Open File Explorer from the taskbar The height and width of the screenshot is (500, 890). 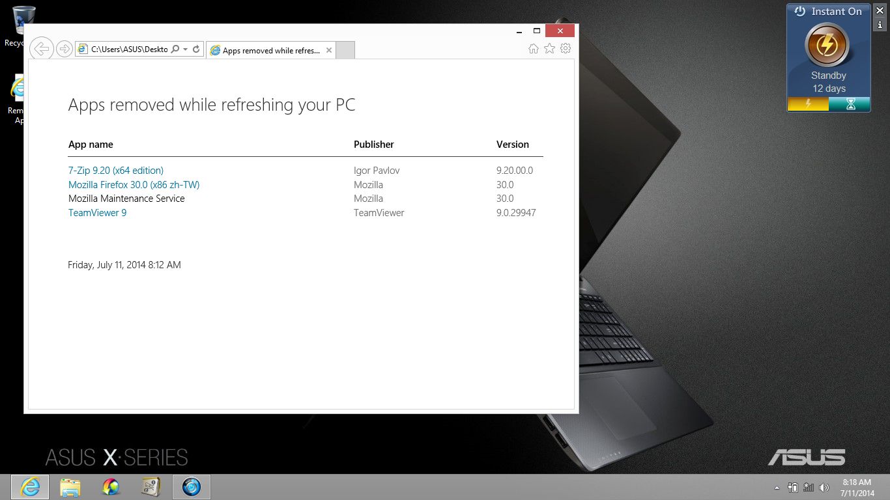[x=70, y=487]
